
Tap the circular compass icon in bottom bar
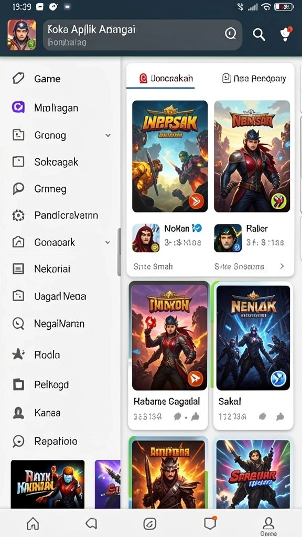point(150,523)
